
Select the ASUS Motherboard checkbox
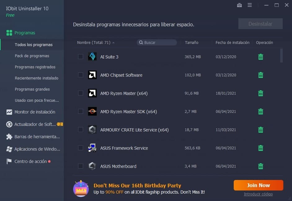(81, 166)
